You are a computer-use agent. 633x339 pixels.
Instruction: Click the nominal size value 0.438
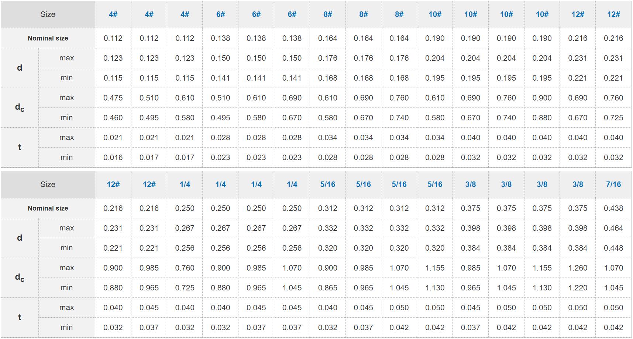tap(613, 208)
